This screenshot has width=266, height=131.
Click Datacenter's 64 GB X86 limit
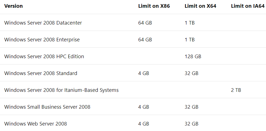tap(145, 23)
